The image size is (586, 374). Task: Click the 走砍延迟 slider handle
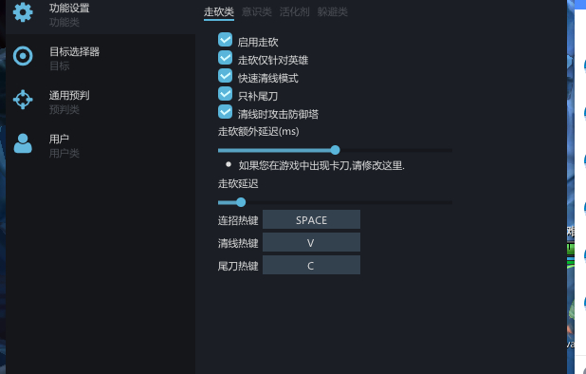(241, 202)
